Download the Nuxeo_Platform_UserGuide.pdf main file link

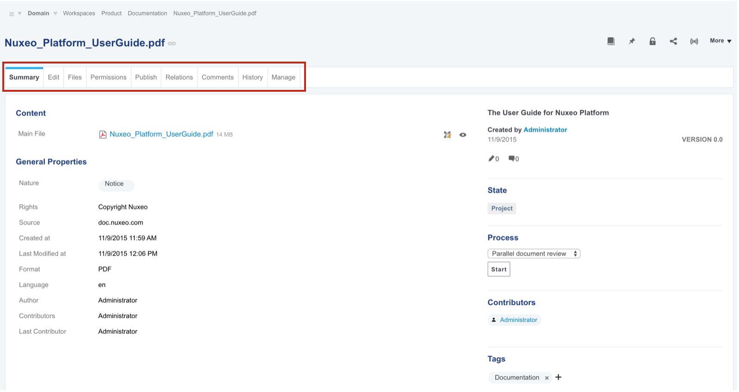(161, 134)
